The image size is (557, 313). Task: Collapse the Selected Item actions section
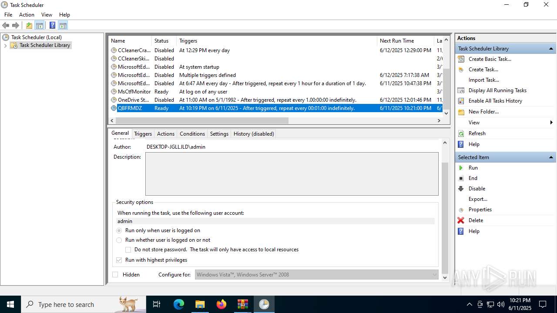551,157
